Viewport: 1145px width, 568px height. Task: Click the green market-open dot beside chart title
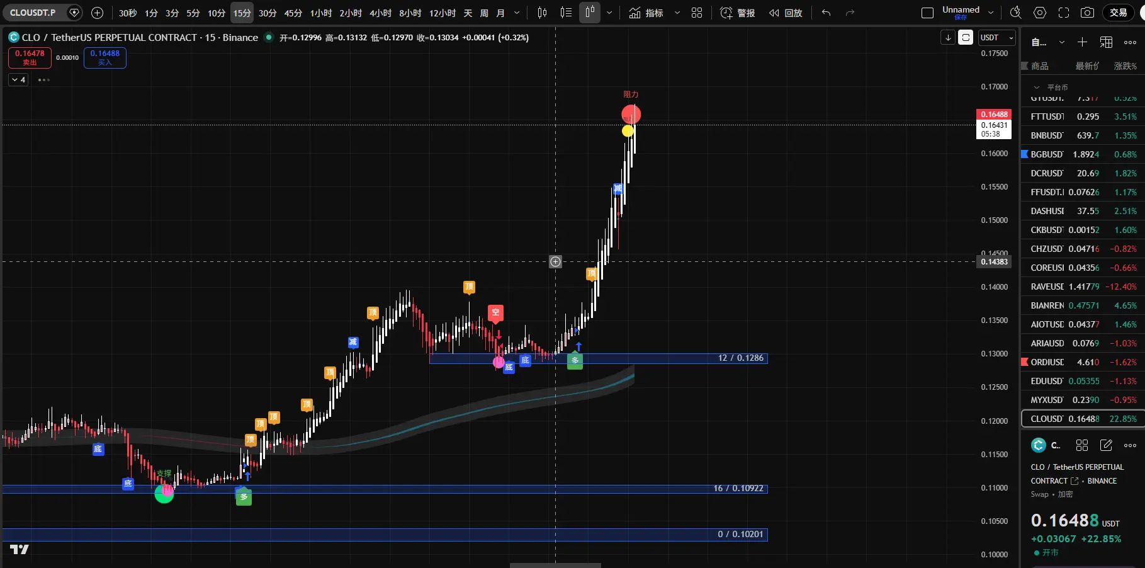269,37
